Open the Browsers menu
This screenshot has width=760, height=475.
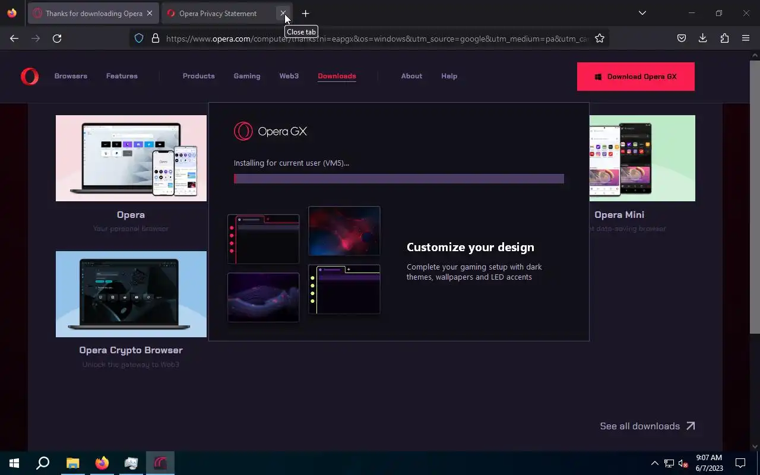pyautogui.click(x=71, y=76)
